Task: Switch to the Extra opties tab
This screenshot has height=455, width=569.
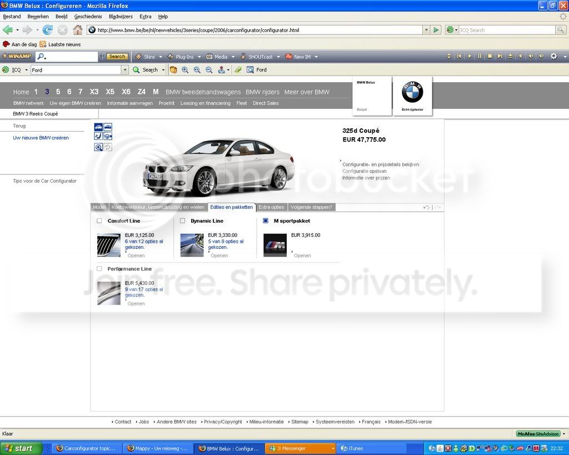Action: point(271,207)
